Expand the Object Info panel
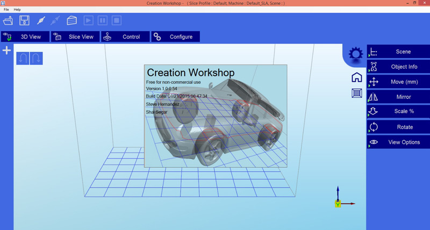This screenshot has width=430, height=230. [398, 67]
